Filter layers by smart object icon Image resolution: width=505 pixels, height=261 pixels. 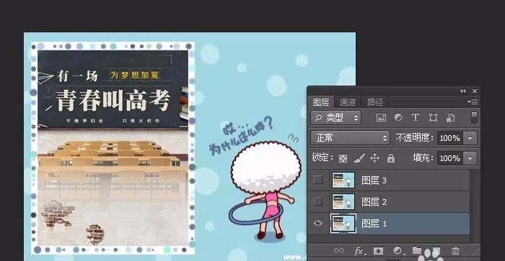tap(450, 117)
